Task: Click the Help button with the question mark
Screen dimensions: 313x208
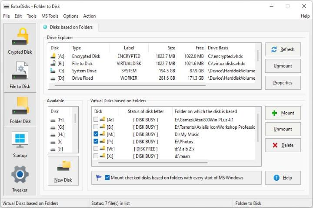Action: point(283,178)
